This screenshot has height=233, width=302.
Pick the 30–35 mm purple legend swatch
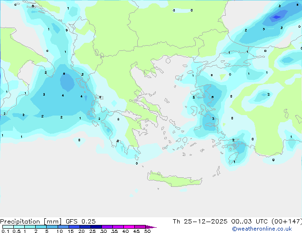(107, 227)
